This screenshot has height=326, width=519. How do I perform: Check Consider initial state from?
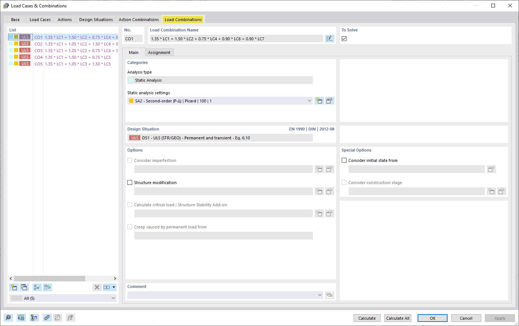coord(344,160)
